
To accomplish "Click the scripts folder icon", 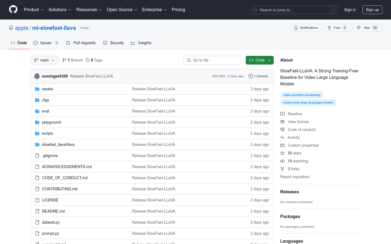I will (x=37, y=133).
